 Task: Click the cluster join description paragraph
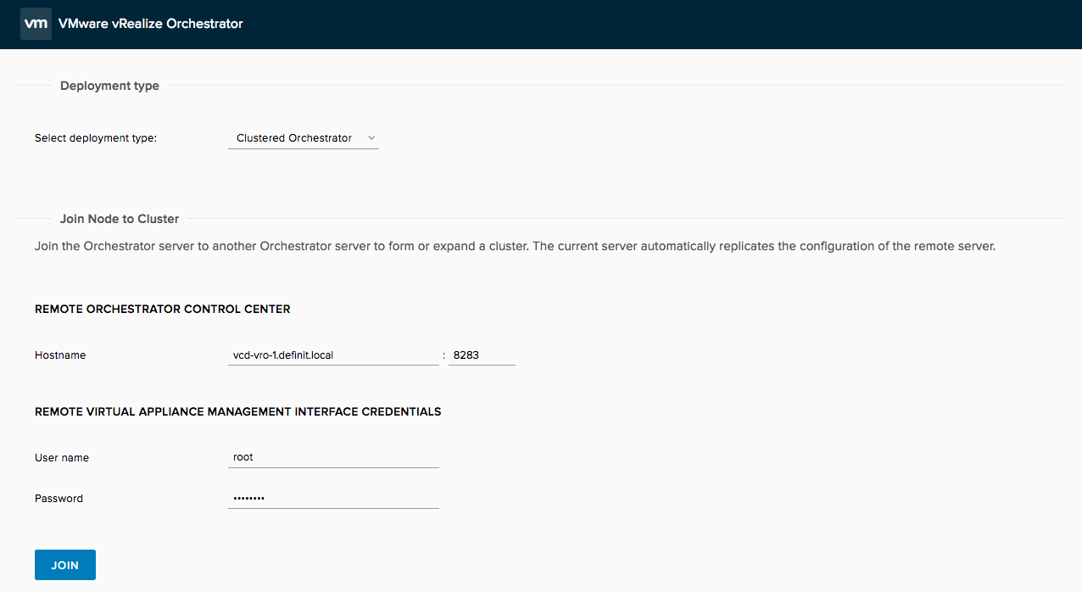point(514,247)
